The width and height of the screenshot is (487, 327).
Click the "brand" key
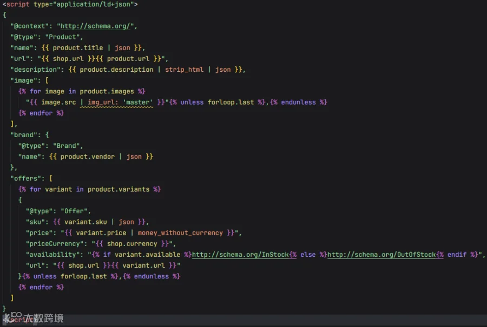[x=24, y=135]
